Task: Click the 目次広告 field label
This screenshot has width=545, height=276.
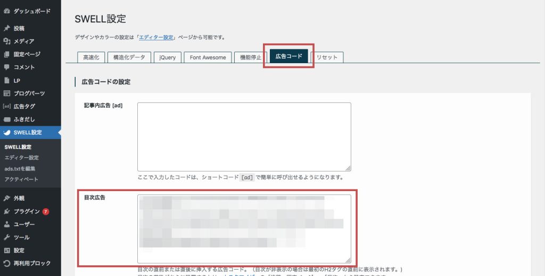Action: (x=95, y=197)
